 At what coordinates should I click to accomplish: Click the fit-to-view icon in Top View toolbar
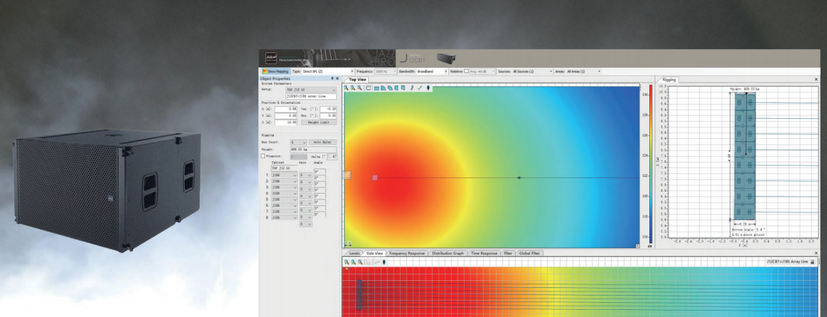(368, 88)
